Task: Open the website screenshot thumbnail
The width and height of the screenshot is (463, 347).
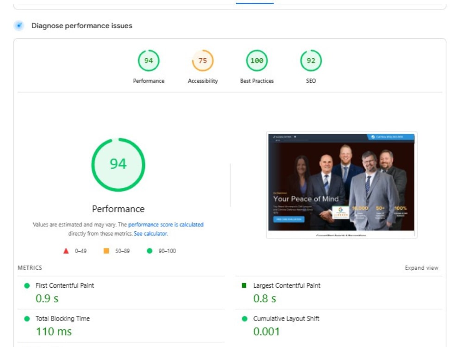Action: pyautogui.click(x=341, y=185)
